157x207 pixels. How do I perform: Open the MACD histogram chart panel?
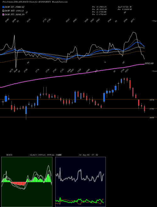click(27, 182)
